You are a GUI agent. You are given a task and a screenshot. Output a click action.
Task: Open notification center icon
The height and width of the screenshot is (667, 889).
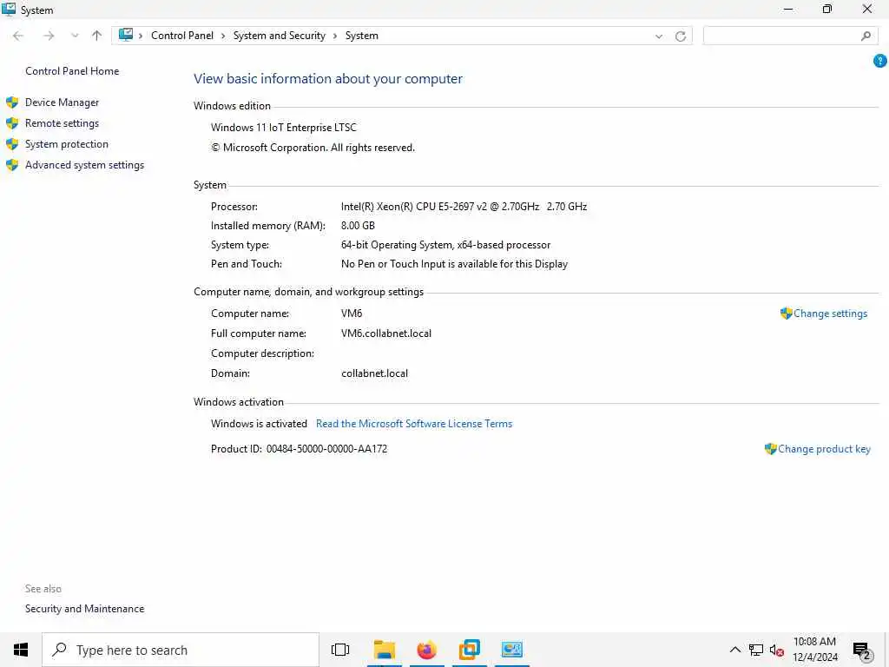[862, 650]
